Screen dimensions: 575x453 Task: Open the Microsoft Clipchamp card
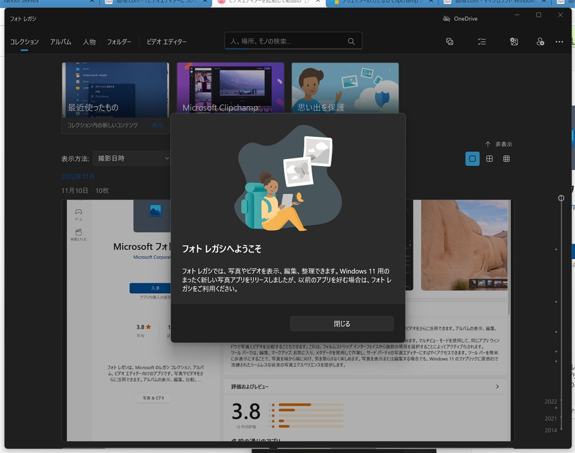[230, 87]
